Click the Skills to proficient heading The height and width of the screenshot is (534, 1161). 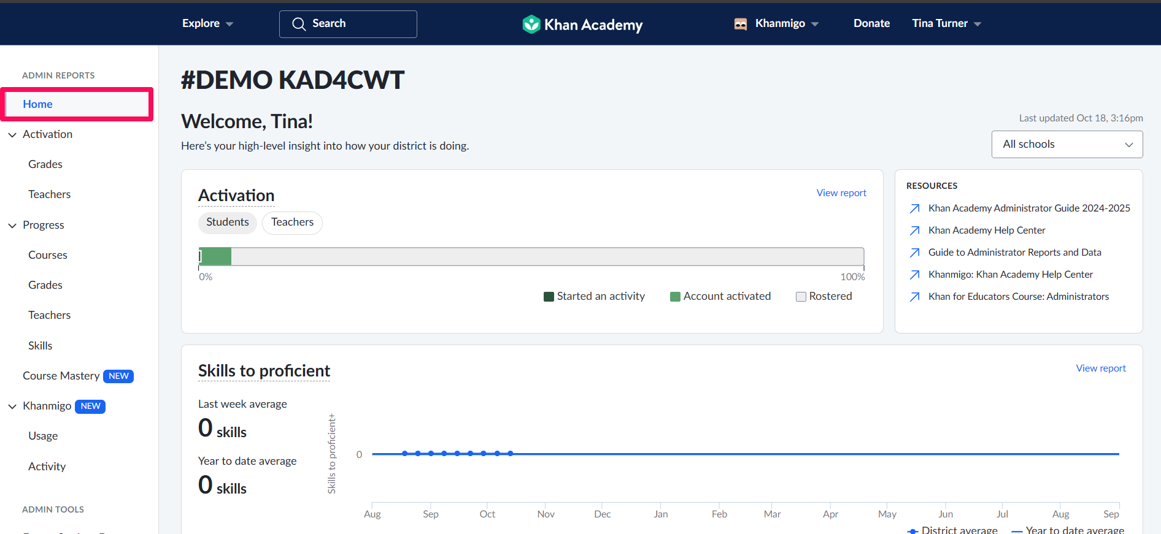point(264,371)
